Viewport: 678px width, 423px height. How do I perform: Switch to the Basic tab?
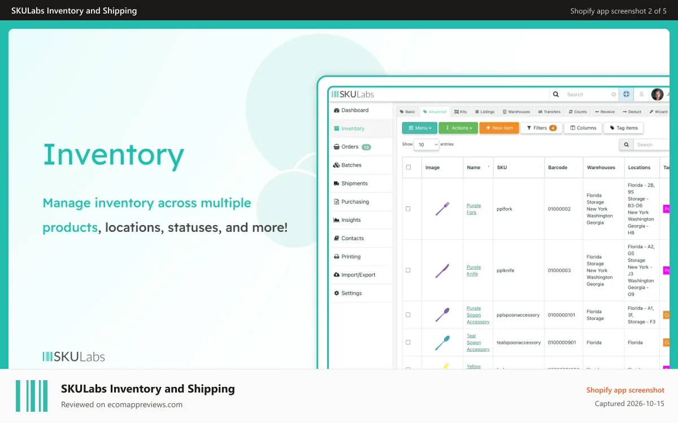(407, 112)
